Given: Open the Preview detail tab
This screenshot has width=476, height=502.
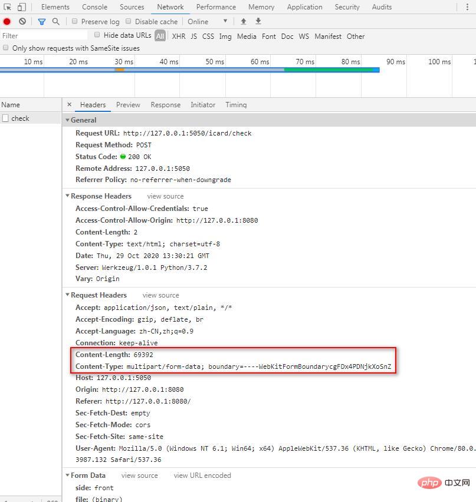Looking at the screenshot, I should click(x=128, y=105).
